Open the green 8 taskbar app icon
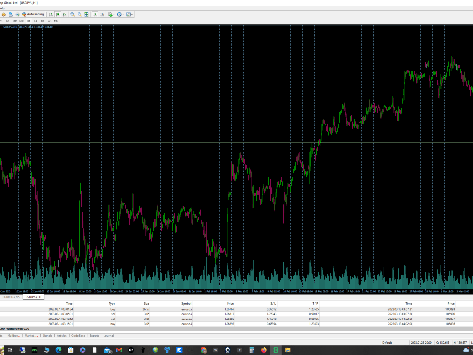Viewport: 473px width, 355px height. [x=276, y=350]
